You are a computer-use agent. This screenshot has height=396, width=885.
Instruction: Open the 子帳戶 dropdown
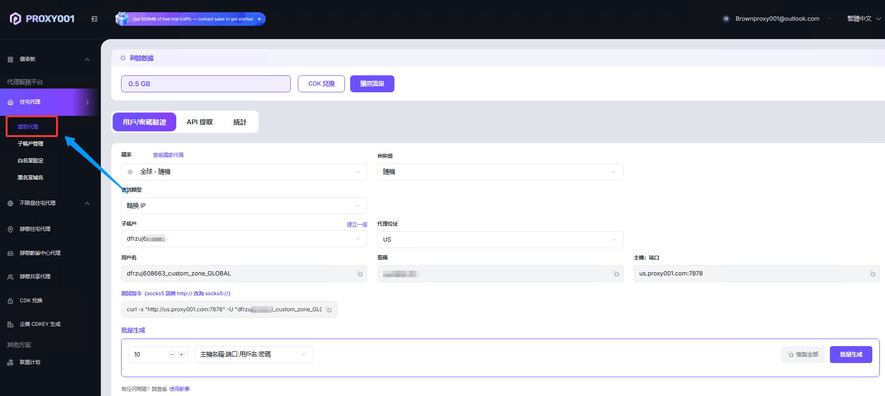coord(244,239)
